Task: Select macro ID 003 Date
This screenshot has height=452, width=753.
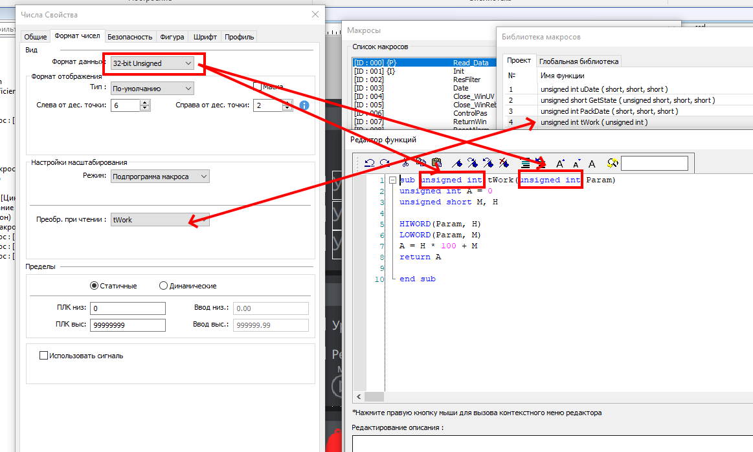Action: click(x=424, y=88)
